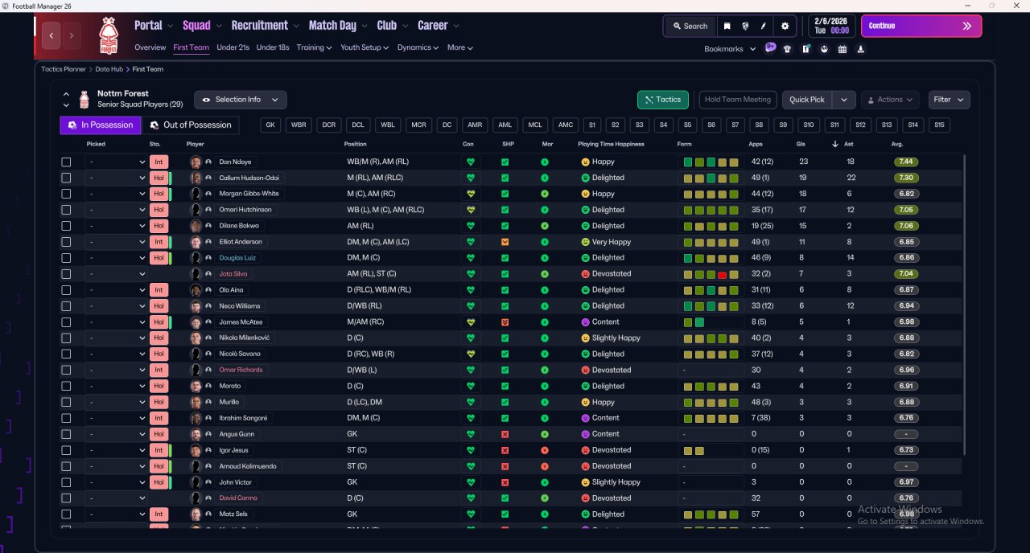This screenshot has height=553, width=1030.
Task: Expand the Youth Setup submenu
Action: coord(365,47)
